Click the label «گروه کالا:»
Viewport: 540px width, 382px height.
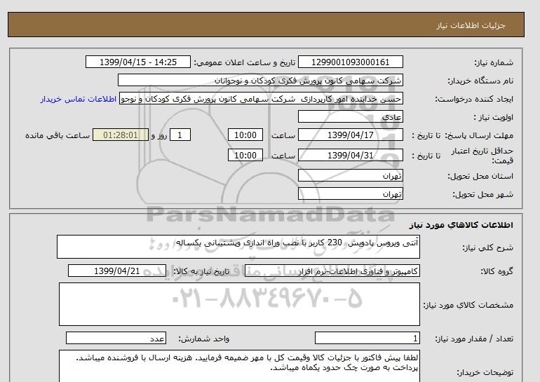click(x=497, y=271)
